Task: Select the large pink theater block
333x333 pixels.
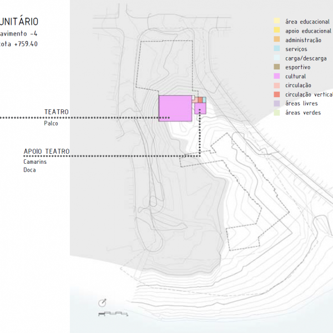Action: 175,108
